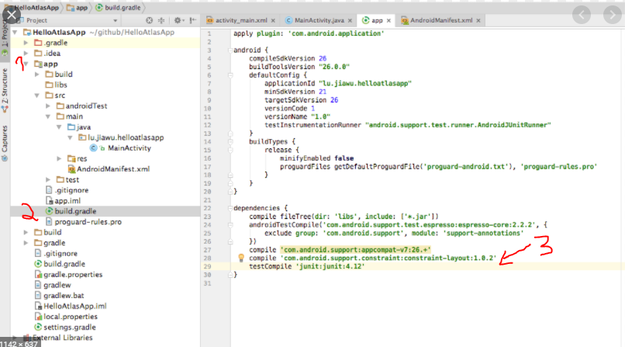Screen dimensions: 625x347
Task: Close the AndroidManifest.xml editor tab
Action: click(x=480, y=20)
